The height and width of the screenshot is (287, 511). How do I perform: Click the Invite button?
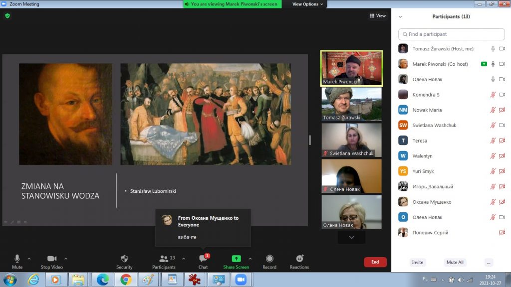(418, 262)
